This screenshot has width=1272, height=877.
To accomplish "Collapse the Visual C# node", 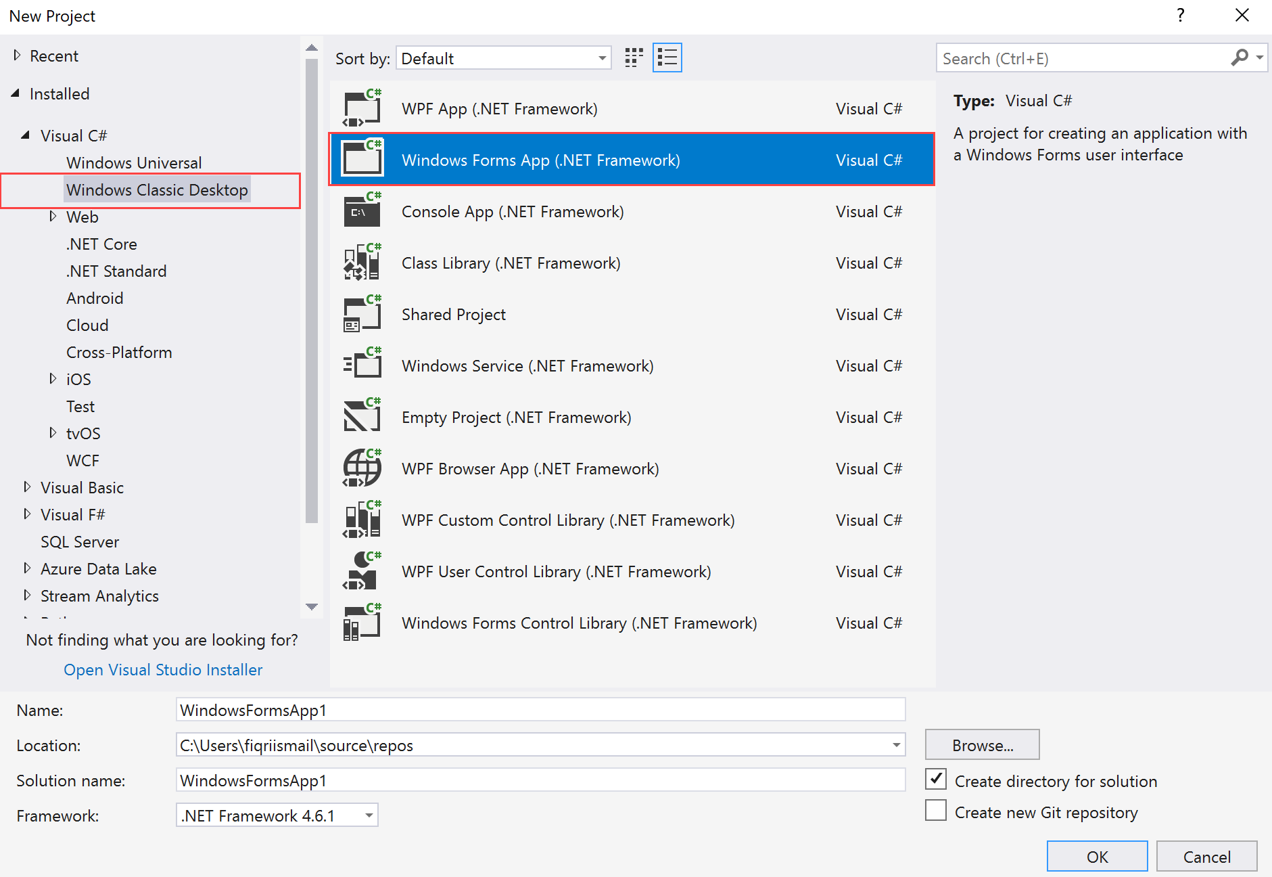I will pos(26,135).
